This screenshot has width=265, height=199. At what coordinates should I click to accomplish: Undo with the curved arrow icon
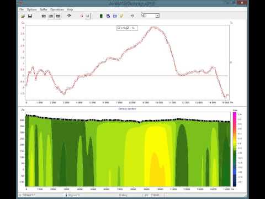tap(132, 16)
